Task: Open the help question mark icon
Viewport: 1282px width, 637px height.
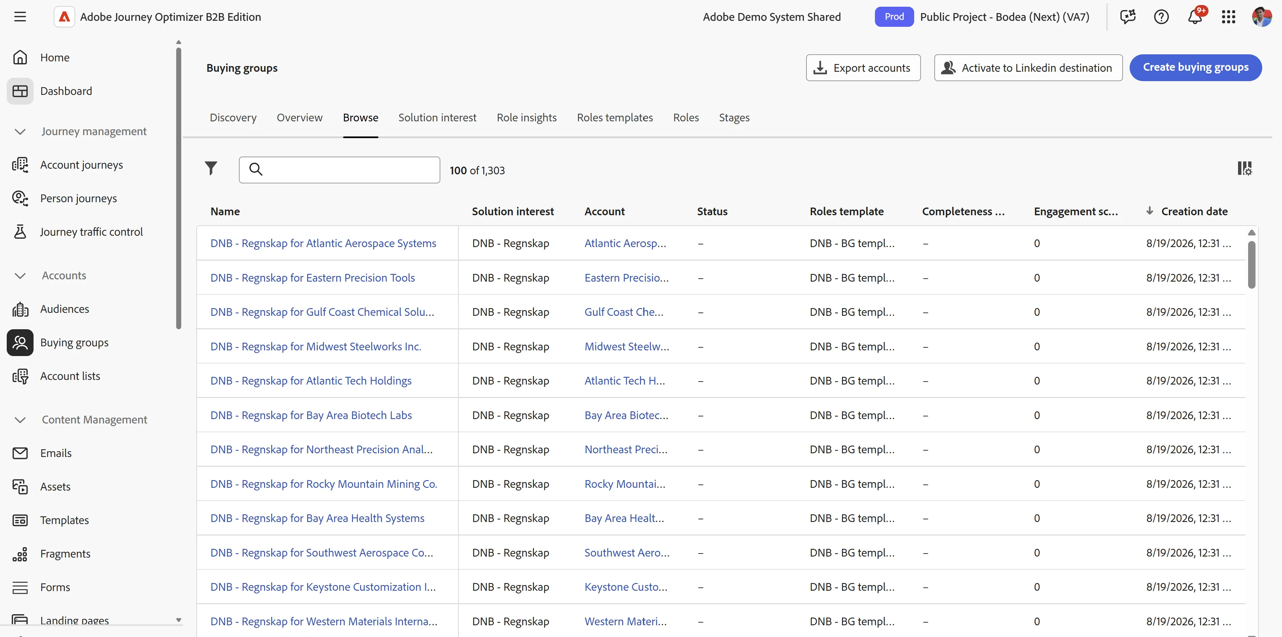Action: [x=1161, y=17]
